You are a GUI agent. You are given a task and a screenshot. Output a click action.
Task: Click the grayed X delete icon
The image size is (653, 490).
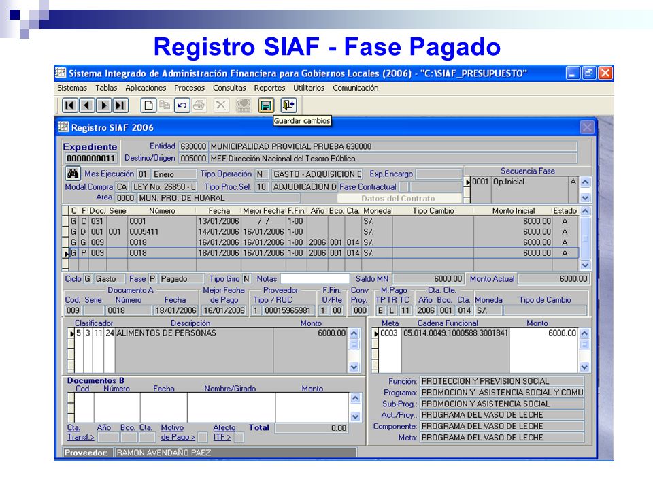tap(220, 105)
